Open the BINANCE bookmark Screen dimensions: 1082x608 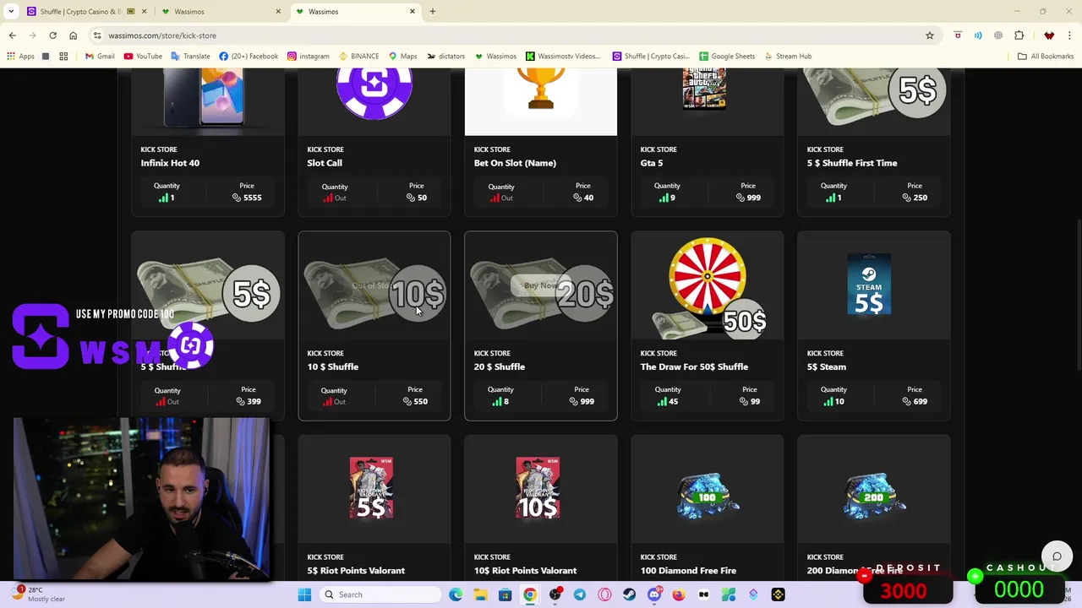pyautogui.click(x=358, y=57)
